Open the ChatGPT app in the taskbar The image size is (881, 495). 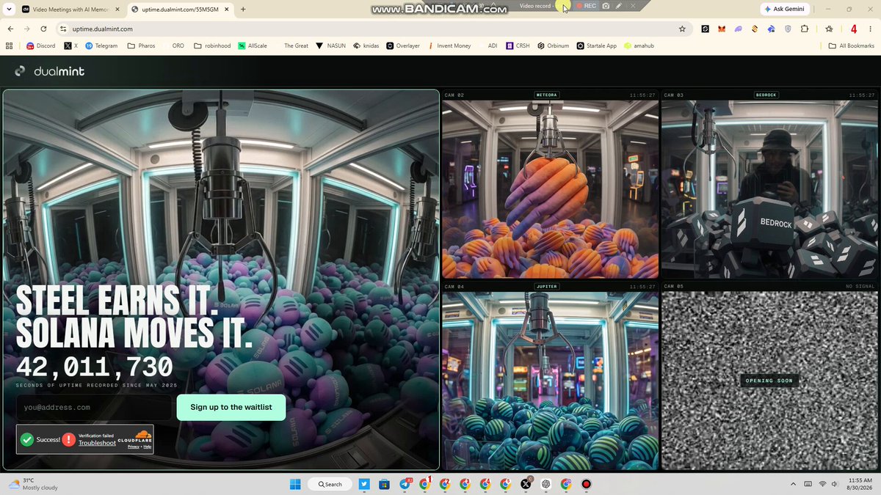pos(545,484)
